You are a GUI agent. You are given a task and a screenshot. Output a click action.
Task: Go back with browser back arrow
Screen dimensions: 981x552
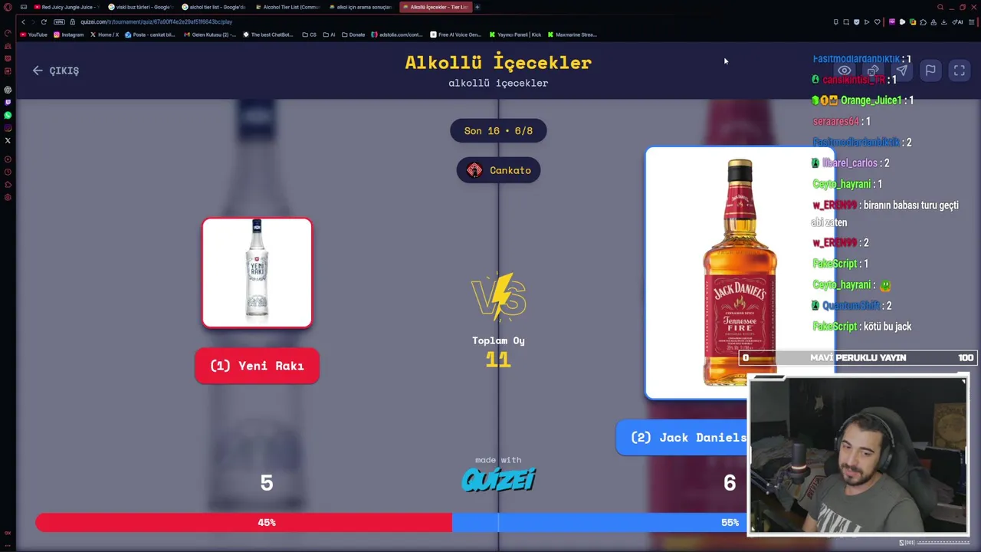tap(23, 21)
